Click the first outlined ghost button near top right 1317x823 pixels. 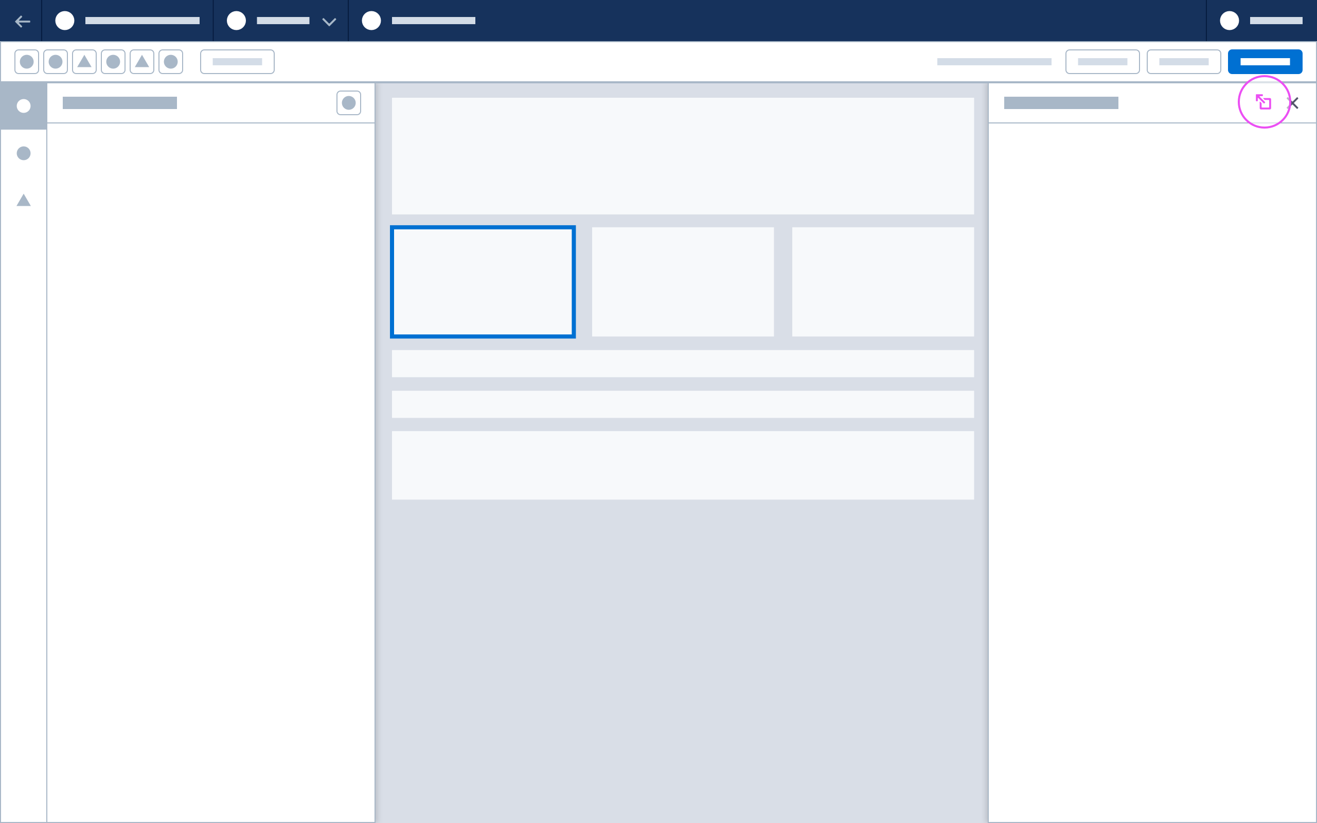coord(1102,62)
